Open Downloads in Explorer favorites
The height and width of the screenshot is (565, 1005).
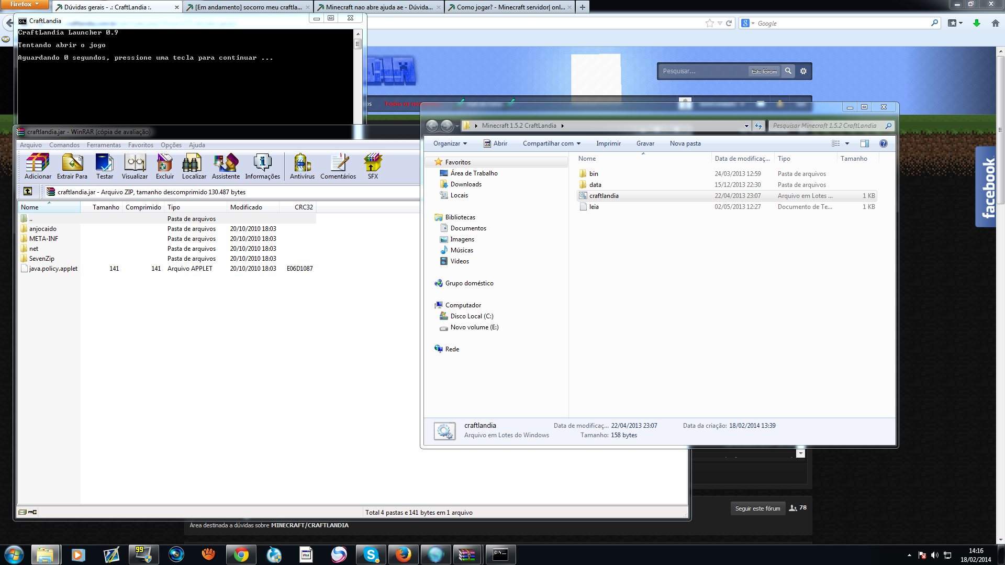(466, 184)
